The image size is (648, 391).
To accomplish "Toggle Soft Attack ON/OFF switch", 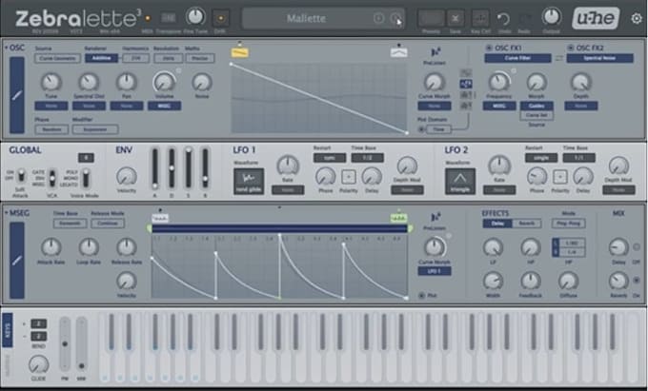I will pyautogui.click(x=20, y=176).
